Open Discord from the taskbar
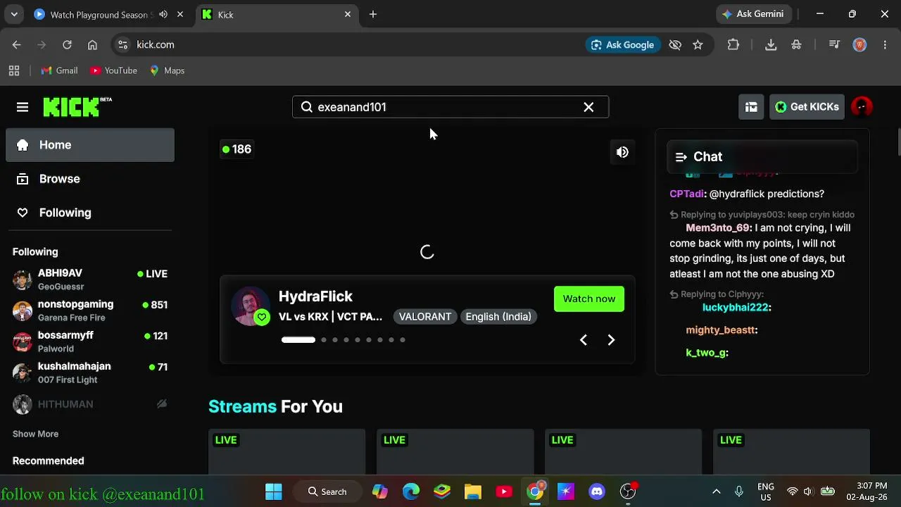Viewport: 901px width, 507px height. click(x=597, y=492)
